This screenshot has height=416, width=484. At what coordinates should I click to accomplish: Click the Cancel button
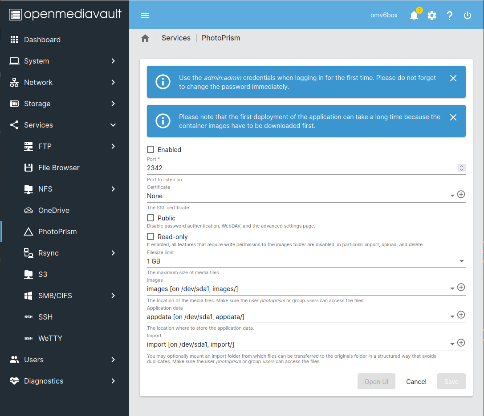click(416, 381)
